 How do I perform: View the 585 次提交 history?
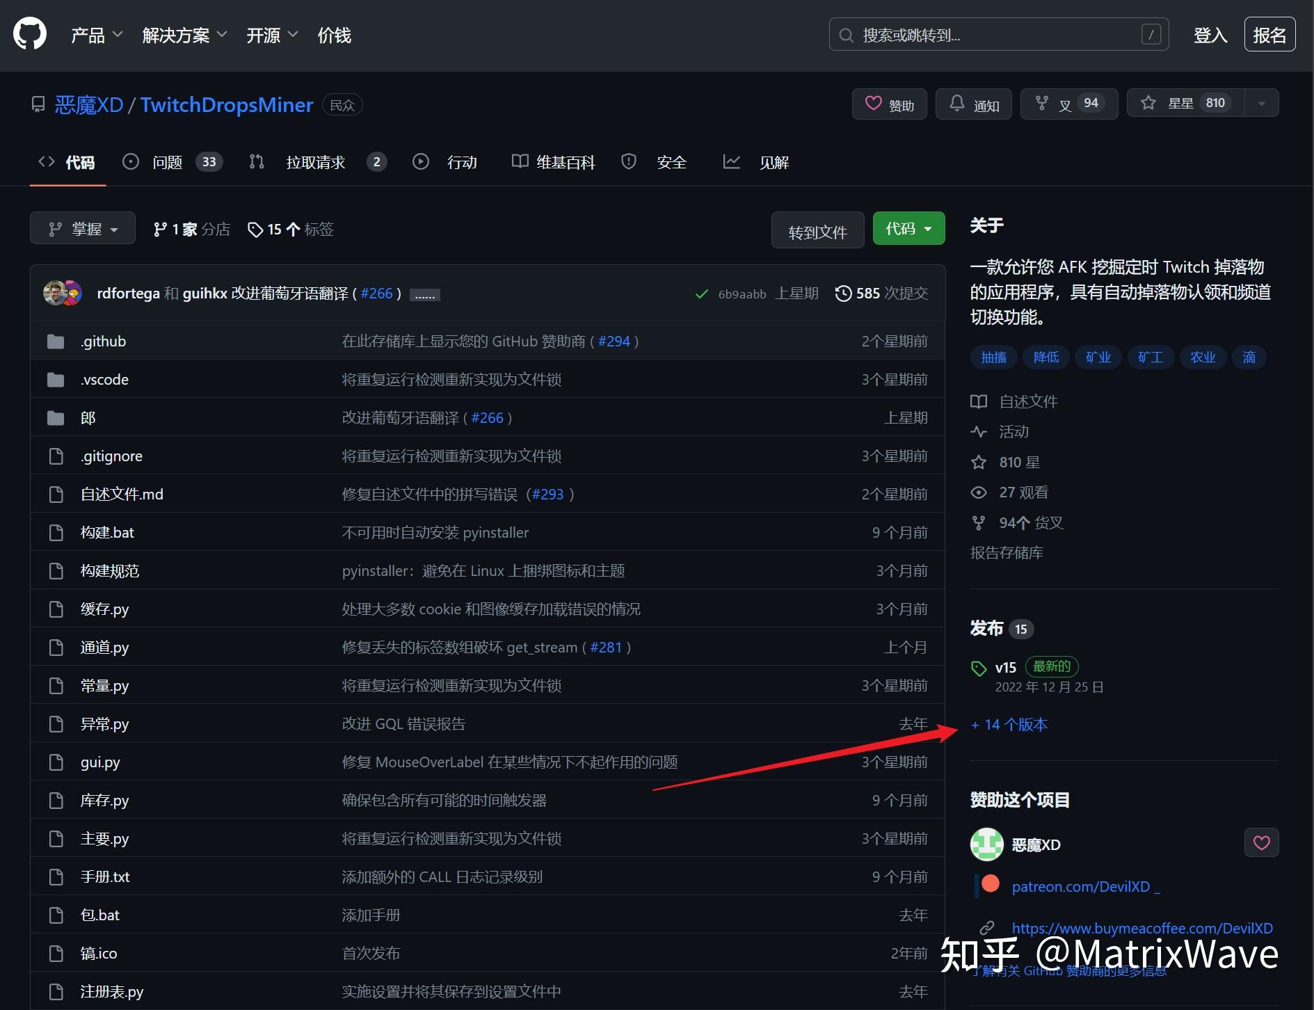pos(881,294)
